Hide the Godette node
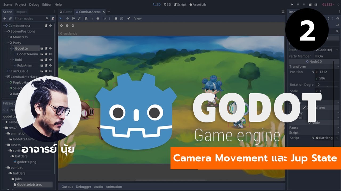The height and width of the screenshot is (191, 341). [50, 49]
